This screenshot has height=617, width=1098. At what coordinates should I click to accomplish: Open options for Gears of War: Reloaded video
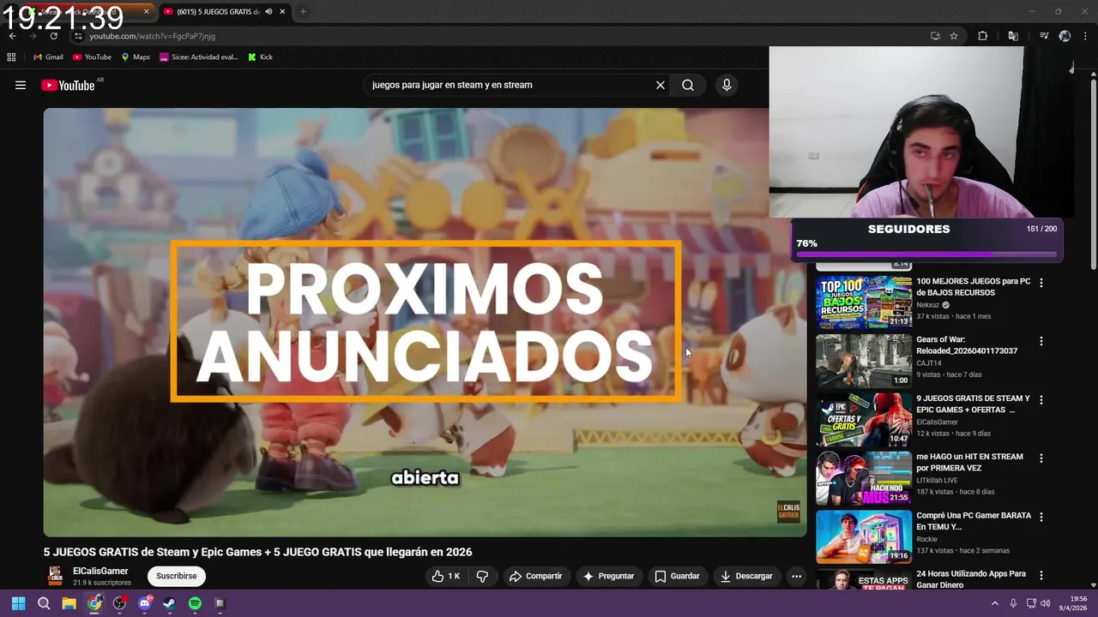(x=1041, y=341)
